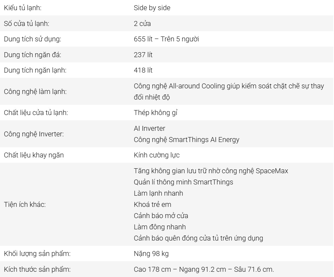Click the "Tiện ích khác:" label

pyautogui.click(x=25, y=205)
